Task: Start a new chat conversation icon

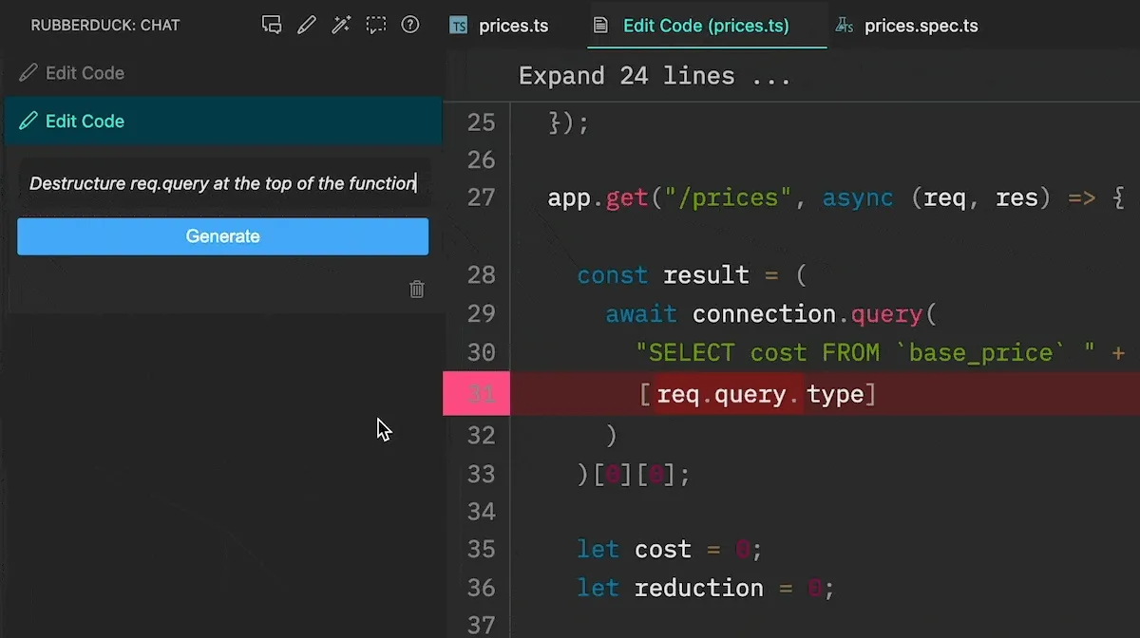Action: pos(272,26)
